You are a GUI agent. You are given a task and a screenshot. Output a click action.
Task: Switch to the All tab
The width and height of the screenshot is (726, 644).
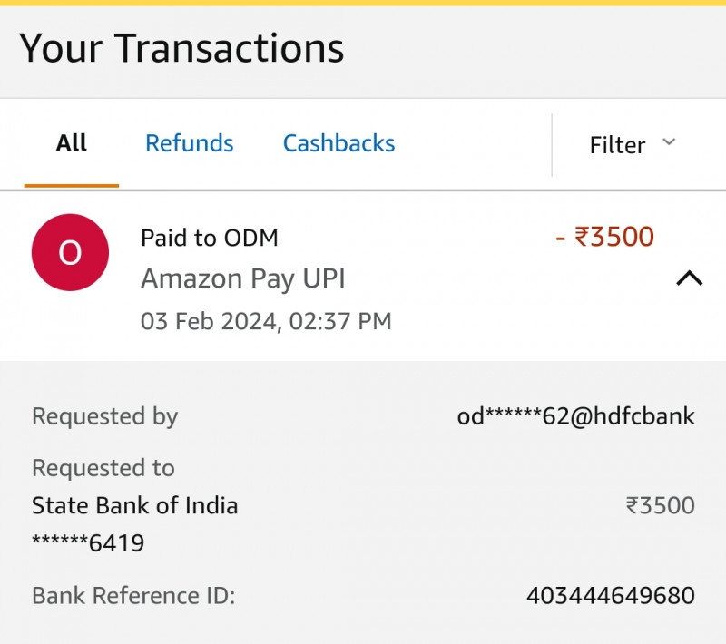coord(72,143)
